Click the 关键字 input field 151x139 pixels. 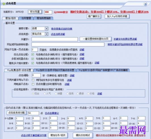(x=54, y=39)
